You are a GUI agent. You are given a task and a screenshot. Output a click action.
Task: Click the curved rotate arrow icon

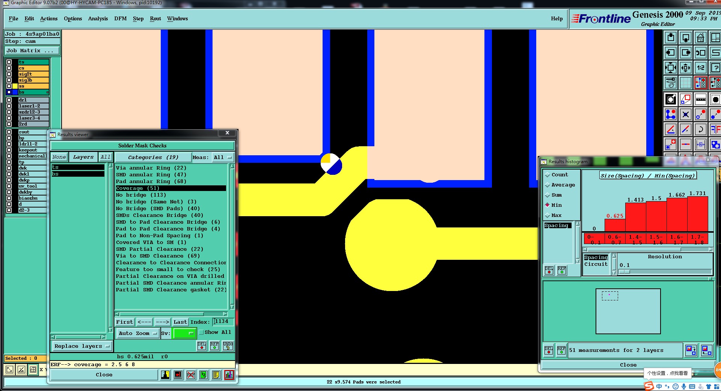tap(700, 129)
